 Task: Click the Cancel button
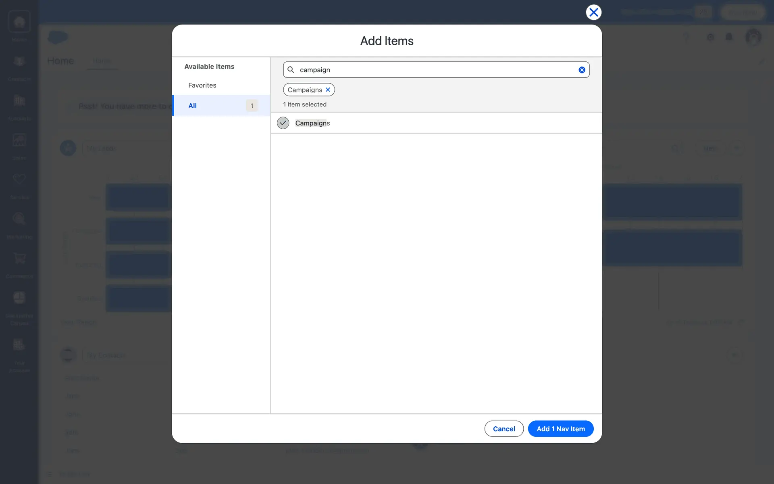[x=504, y=429]
